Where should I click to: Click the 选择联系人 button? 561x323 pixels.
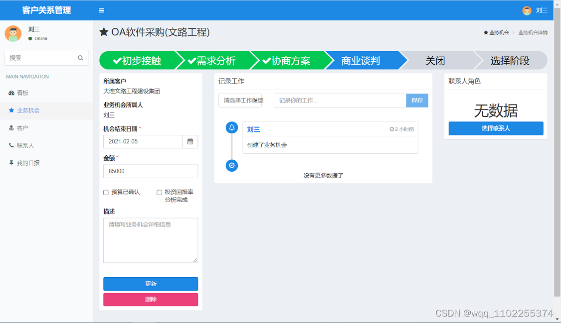[x=495, y=128]
